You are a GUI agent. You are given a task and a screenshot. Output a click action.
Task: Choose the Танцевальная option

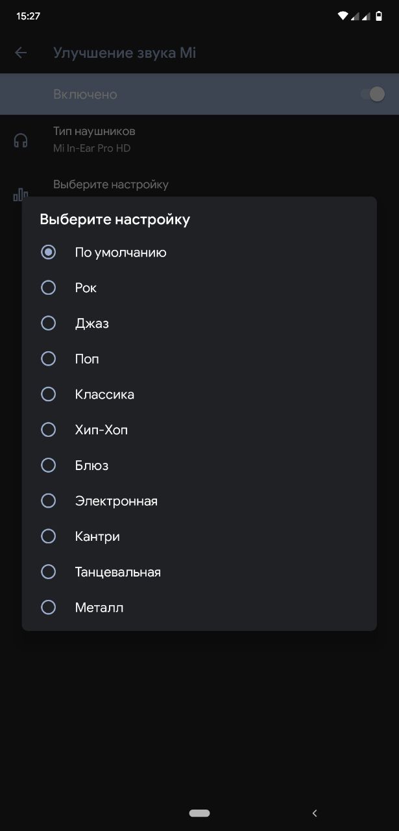(199, 572)
